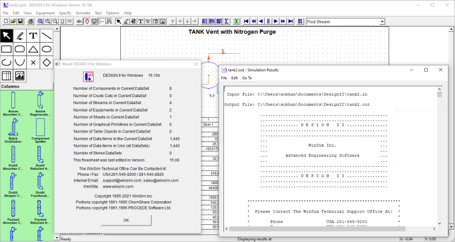Click the play forward arrow control
The image size is (455, 242).
[275, 21]
